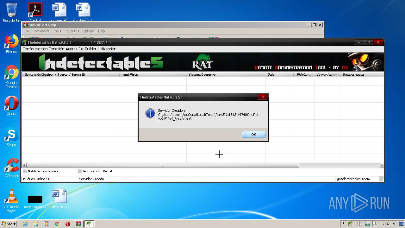Open the volume control in system tray
Viewport: 405px width, 228px height.
pos(359,224)
